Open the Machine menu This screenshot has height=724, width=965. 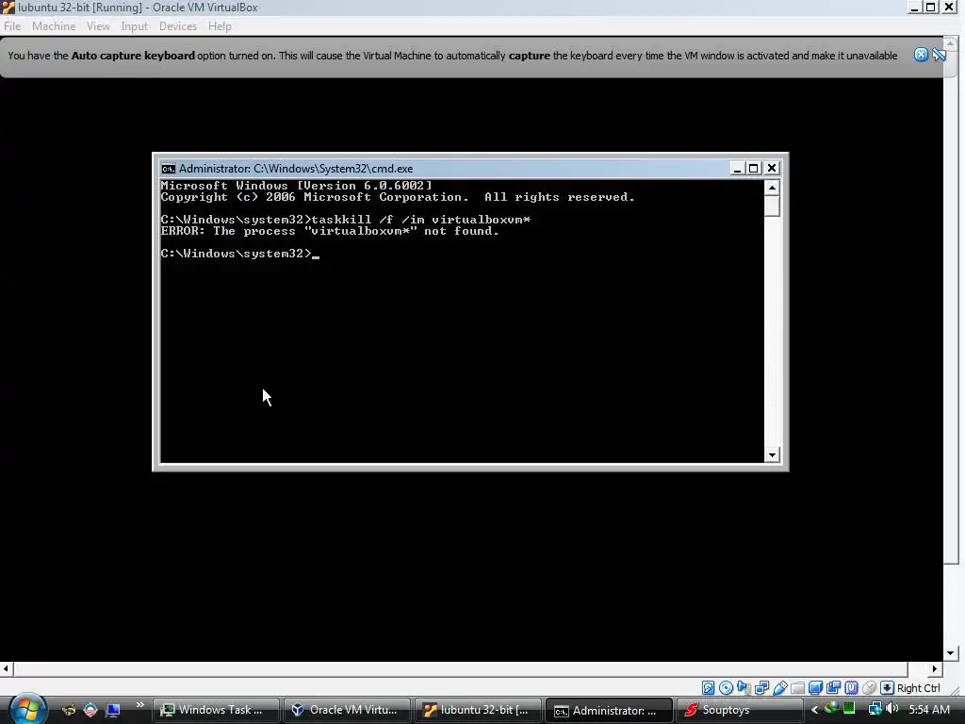[x=54, y=25]
